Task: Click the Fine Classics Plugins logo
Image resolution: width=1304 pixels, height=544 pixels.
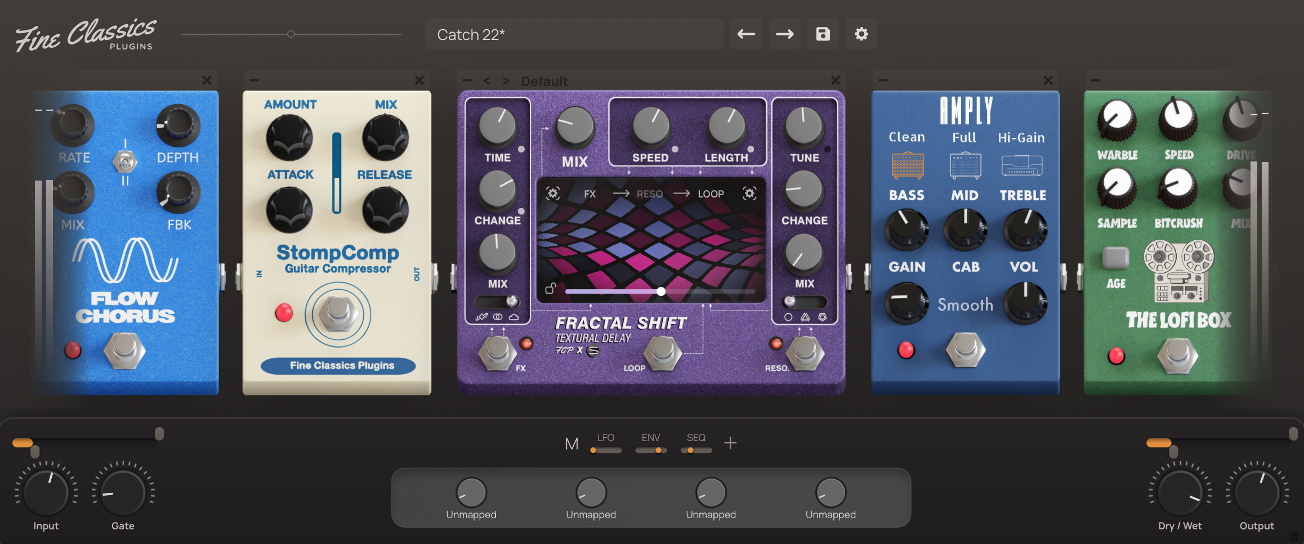Action: [x=85, y=35]
